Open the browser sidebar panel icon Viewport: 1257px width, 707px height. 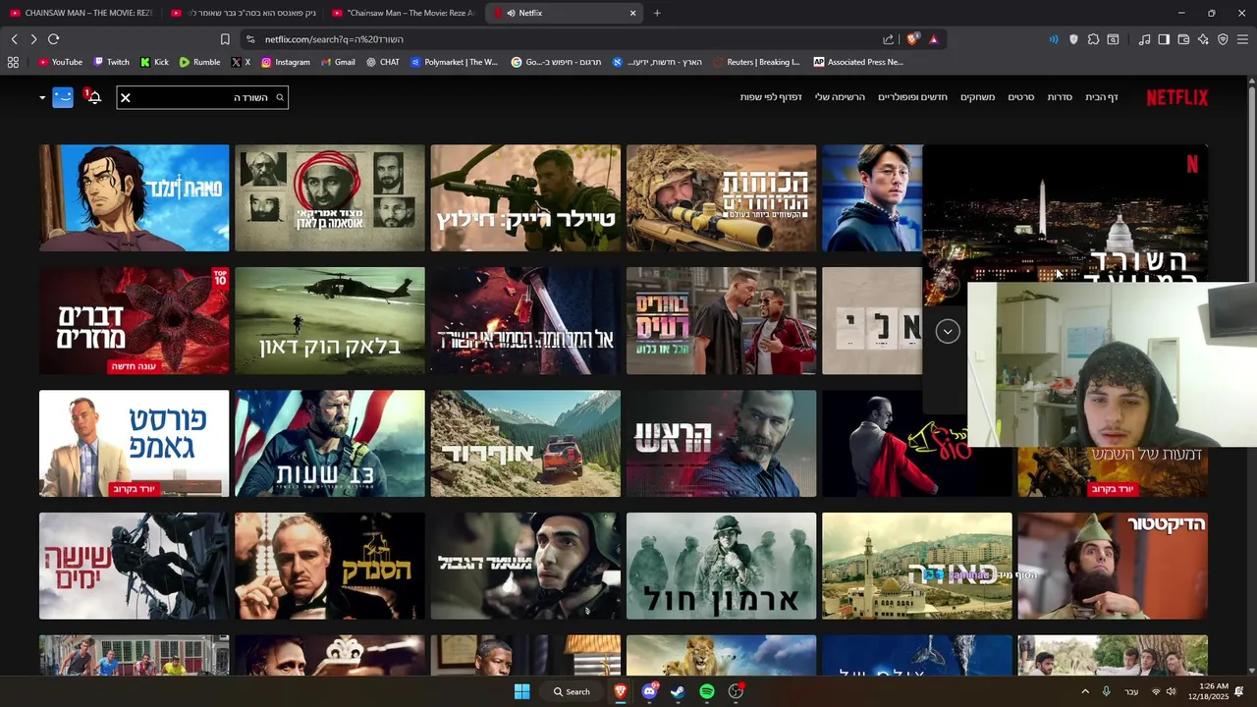click(1164, 39)
